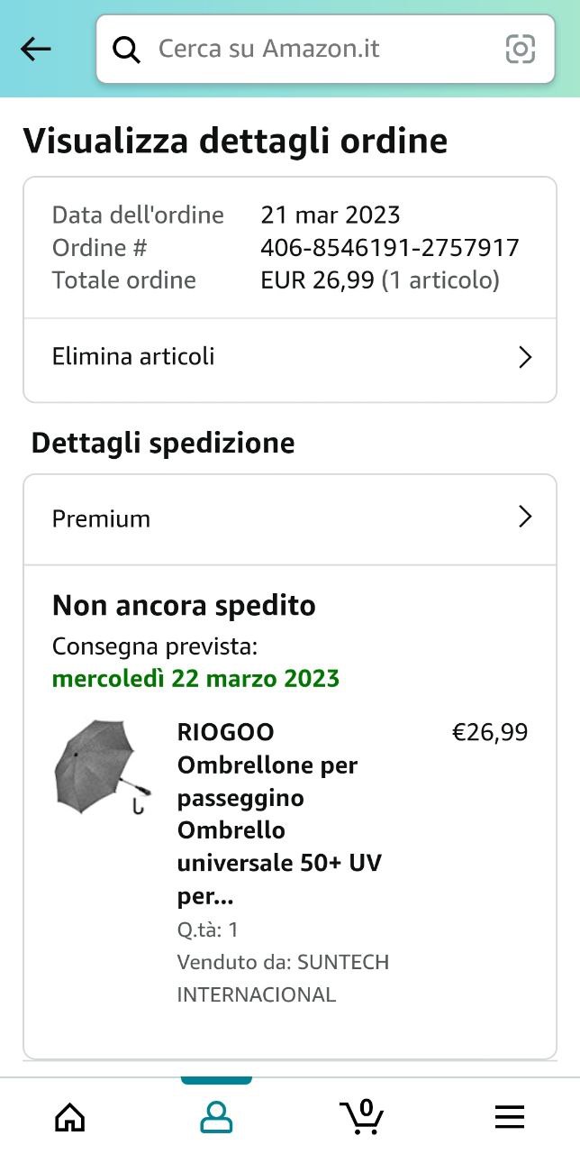Click the Cerca su Amazon.it search field
The width and height of the screenshot is (580, 1154).
[315, 49]
